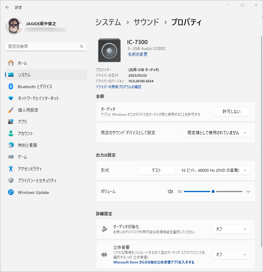Open 既定のサウンドデバイス dropdown

[x=217, y=133]
